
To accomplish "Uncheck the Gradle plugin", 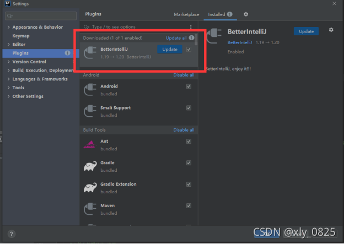I will (189, 163).
